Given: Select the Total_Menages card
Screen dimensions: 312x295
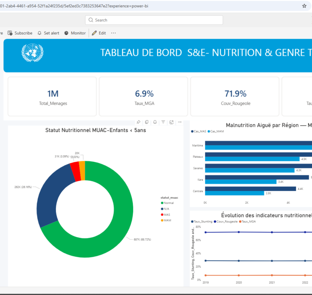Looking at the screenshot, I should point(52,97).
